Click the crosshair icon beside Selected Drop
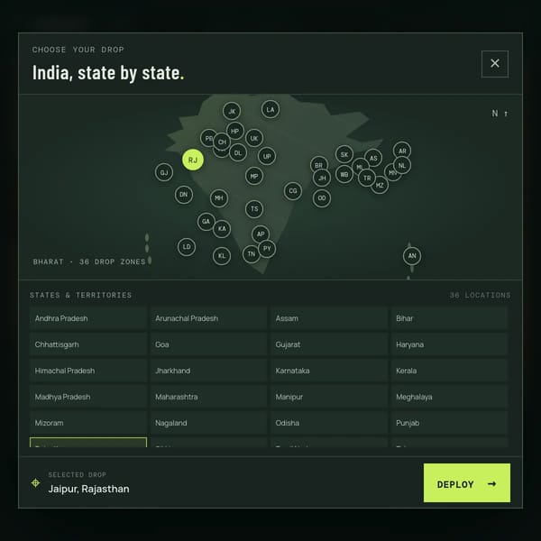 [35, 482]
